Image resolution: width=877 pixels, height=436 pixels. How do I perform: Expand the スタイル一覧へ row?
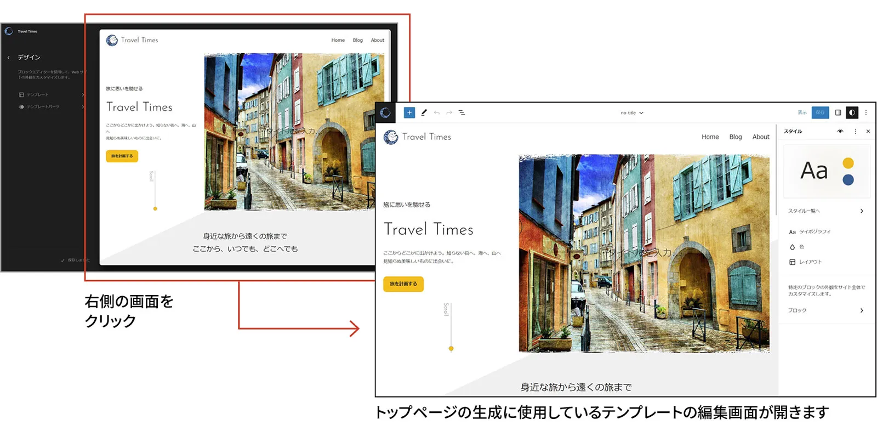(x=825, y=211)
